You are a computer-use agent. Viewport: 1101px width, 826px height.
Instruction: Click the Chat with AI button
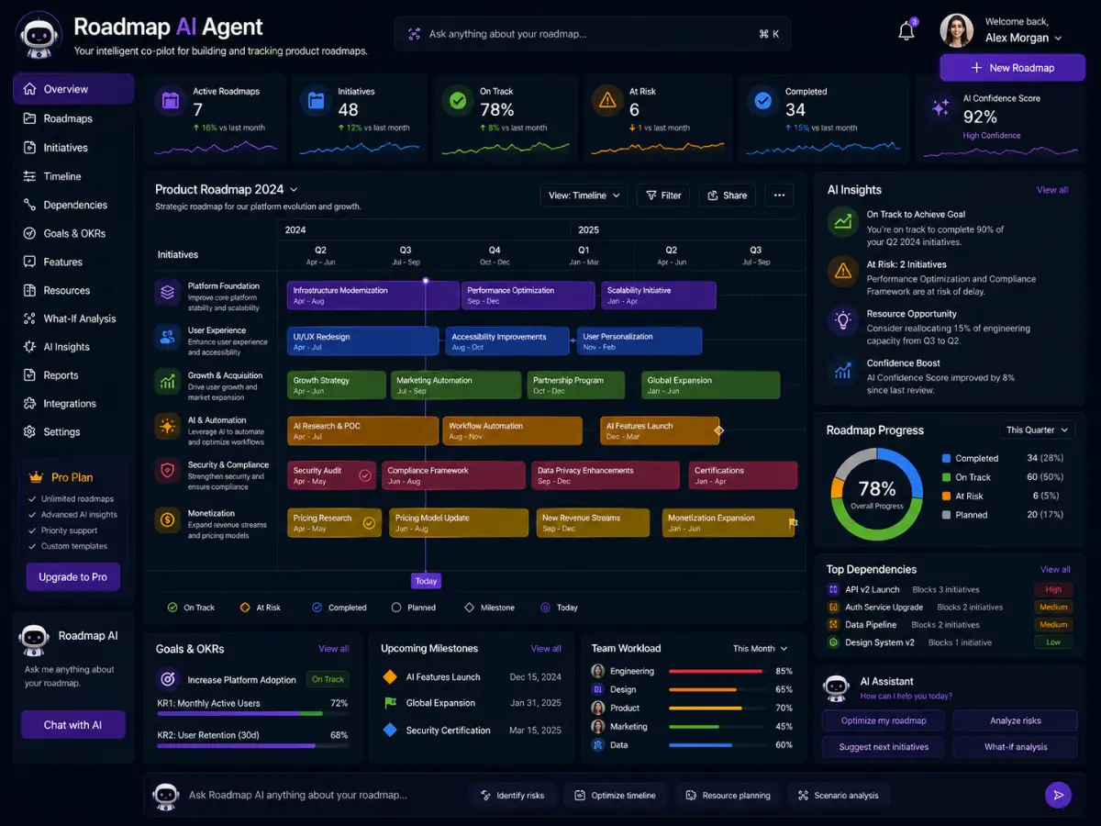(72, 724)
